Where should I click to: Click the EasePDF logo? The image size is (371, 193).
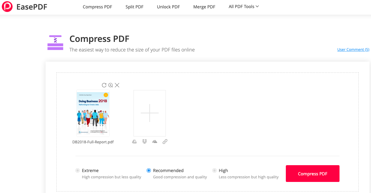click(x=24, y=7)
